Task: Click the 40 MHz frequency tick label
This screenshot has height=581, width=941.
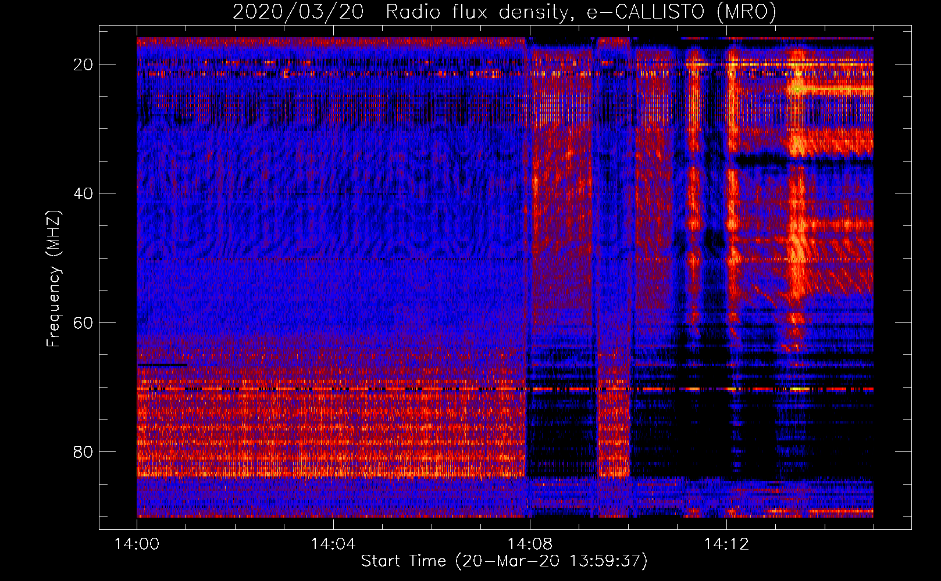Action: tap(84, 193)
